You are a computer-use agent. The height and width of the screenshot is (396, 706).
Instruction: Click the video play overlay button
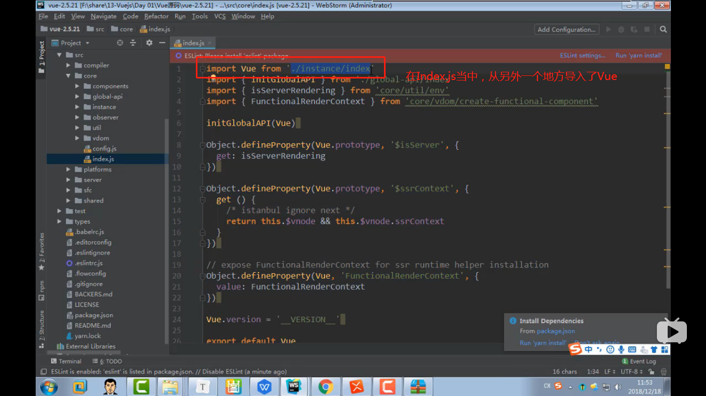point(672,331)
